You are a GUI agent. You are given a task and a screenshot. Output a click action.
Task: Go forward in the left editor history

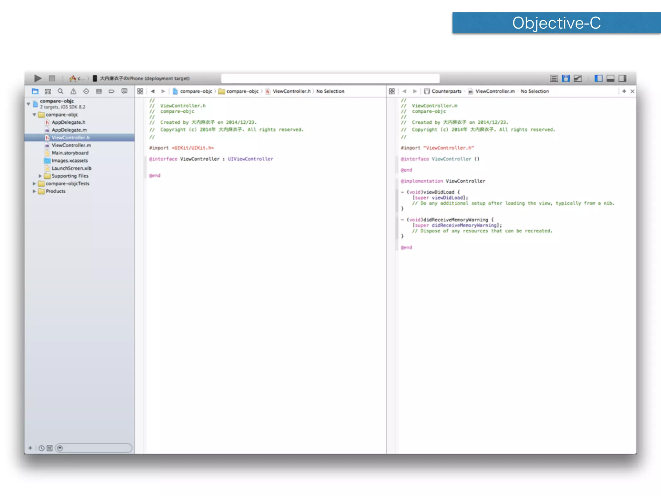tap(163, 91)
